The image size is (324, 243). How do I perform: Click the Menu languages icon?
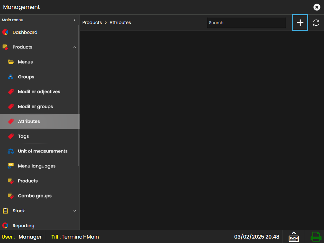[x=11, y=166]
